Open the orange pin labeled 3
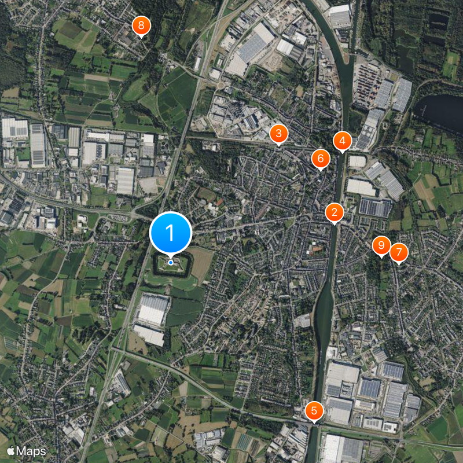 (x=279, y=134)
